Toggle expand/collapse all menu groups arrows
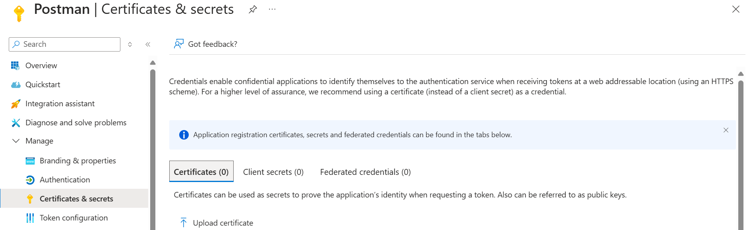This screenshot has height=230, width=751. (x=130, y=44)
